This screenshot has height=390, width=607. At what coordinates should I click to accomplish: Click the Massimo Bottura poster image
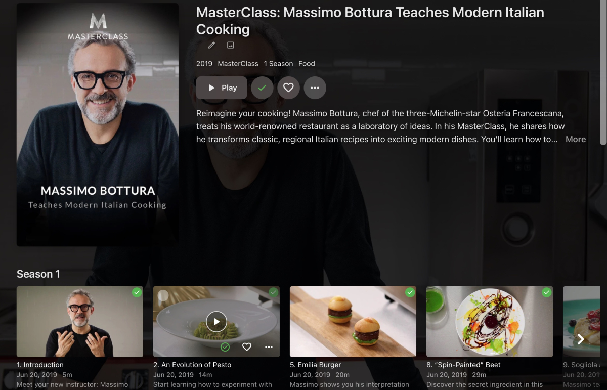click(x=98, y=125)
